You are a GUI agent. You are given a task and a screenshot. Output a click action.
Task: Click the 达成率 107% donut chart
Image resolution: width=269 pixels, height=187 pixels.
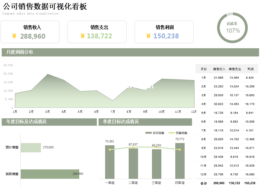click(x=233, y=28)
